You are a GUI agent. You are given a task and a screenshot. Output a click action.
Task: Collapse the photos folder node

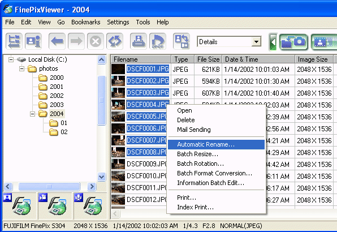click(21, 68)
